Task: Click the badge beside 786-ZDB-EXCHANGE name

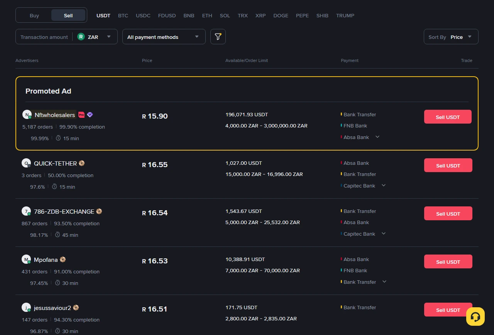Action: (x=99, y=211)
